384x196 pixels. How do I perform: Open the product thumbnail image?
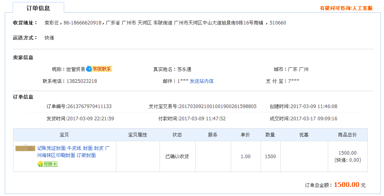tap(25, 148)
